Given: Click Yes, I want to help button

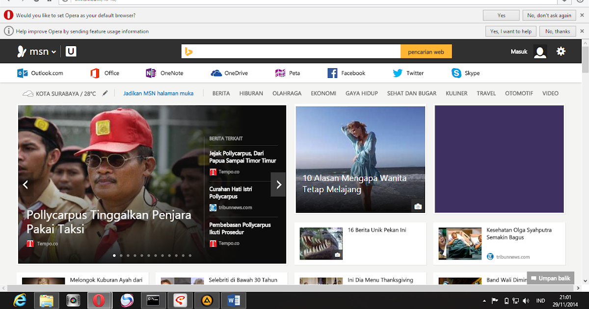Looking at the screenshot, I should (x=510, y=31).
